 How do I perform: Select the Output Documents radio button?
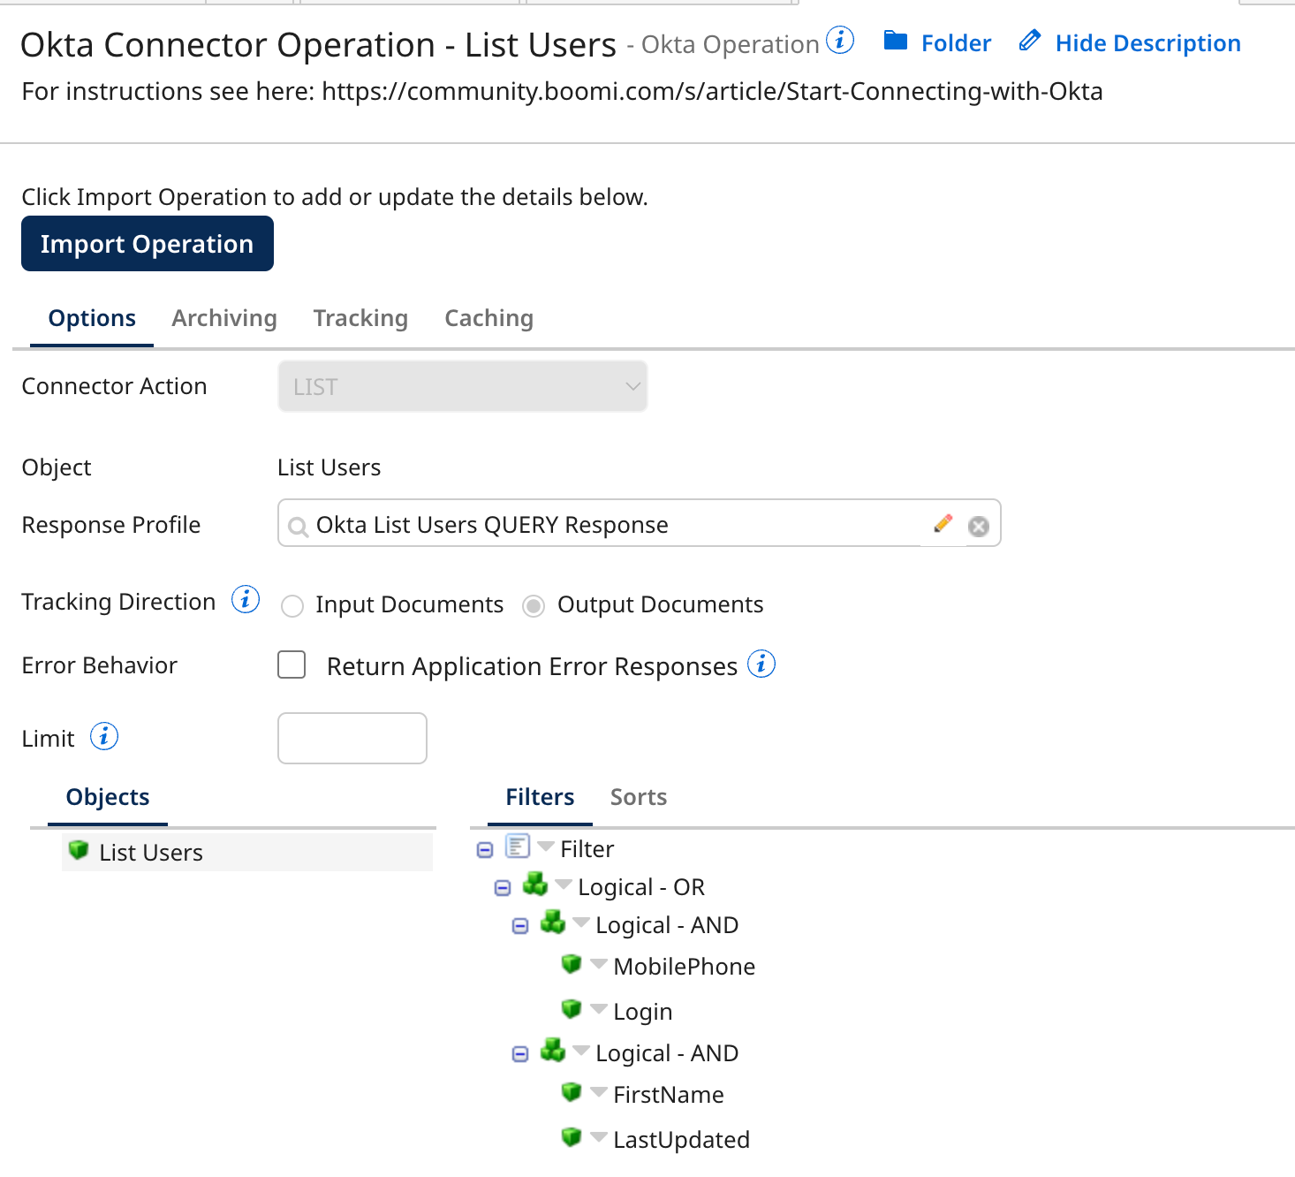tap(534, 606)
